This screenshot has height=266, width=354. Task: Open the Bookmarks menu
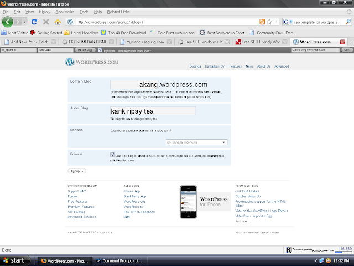coord(65,12)
